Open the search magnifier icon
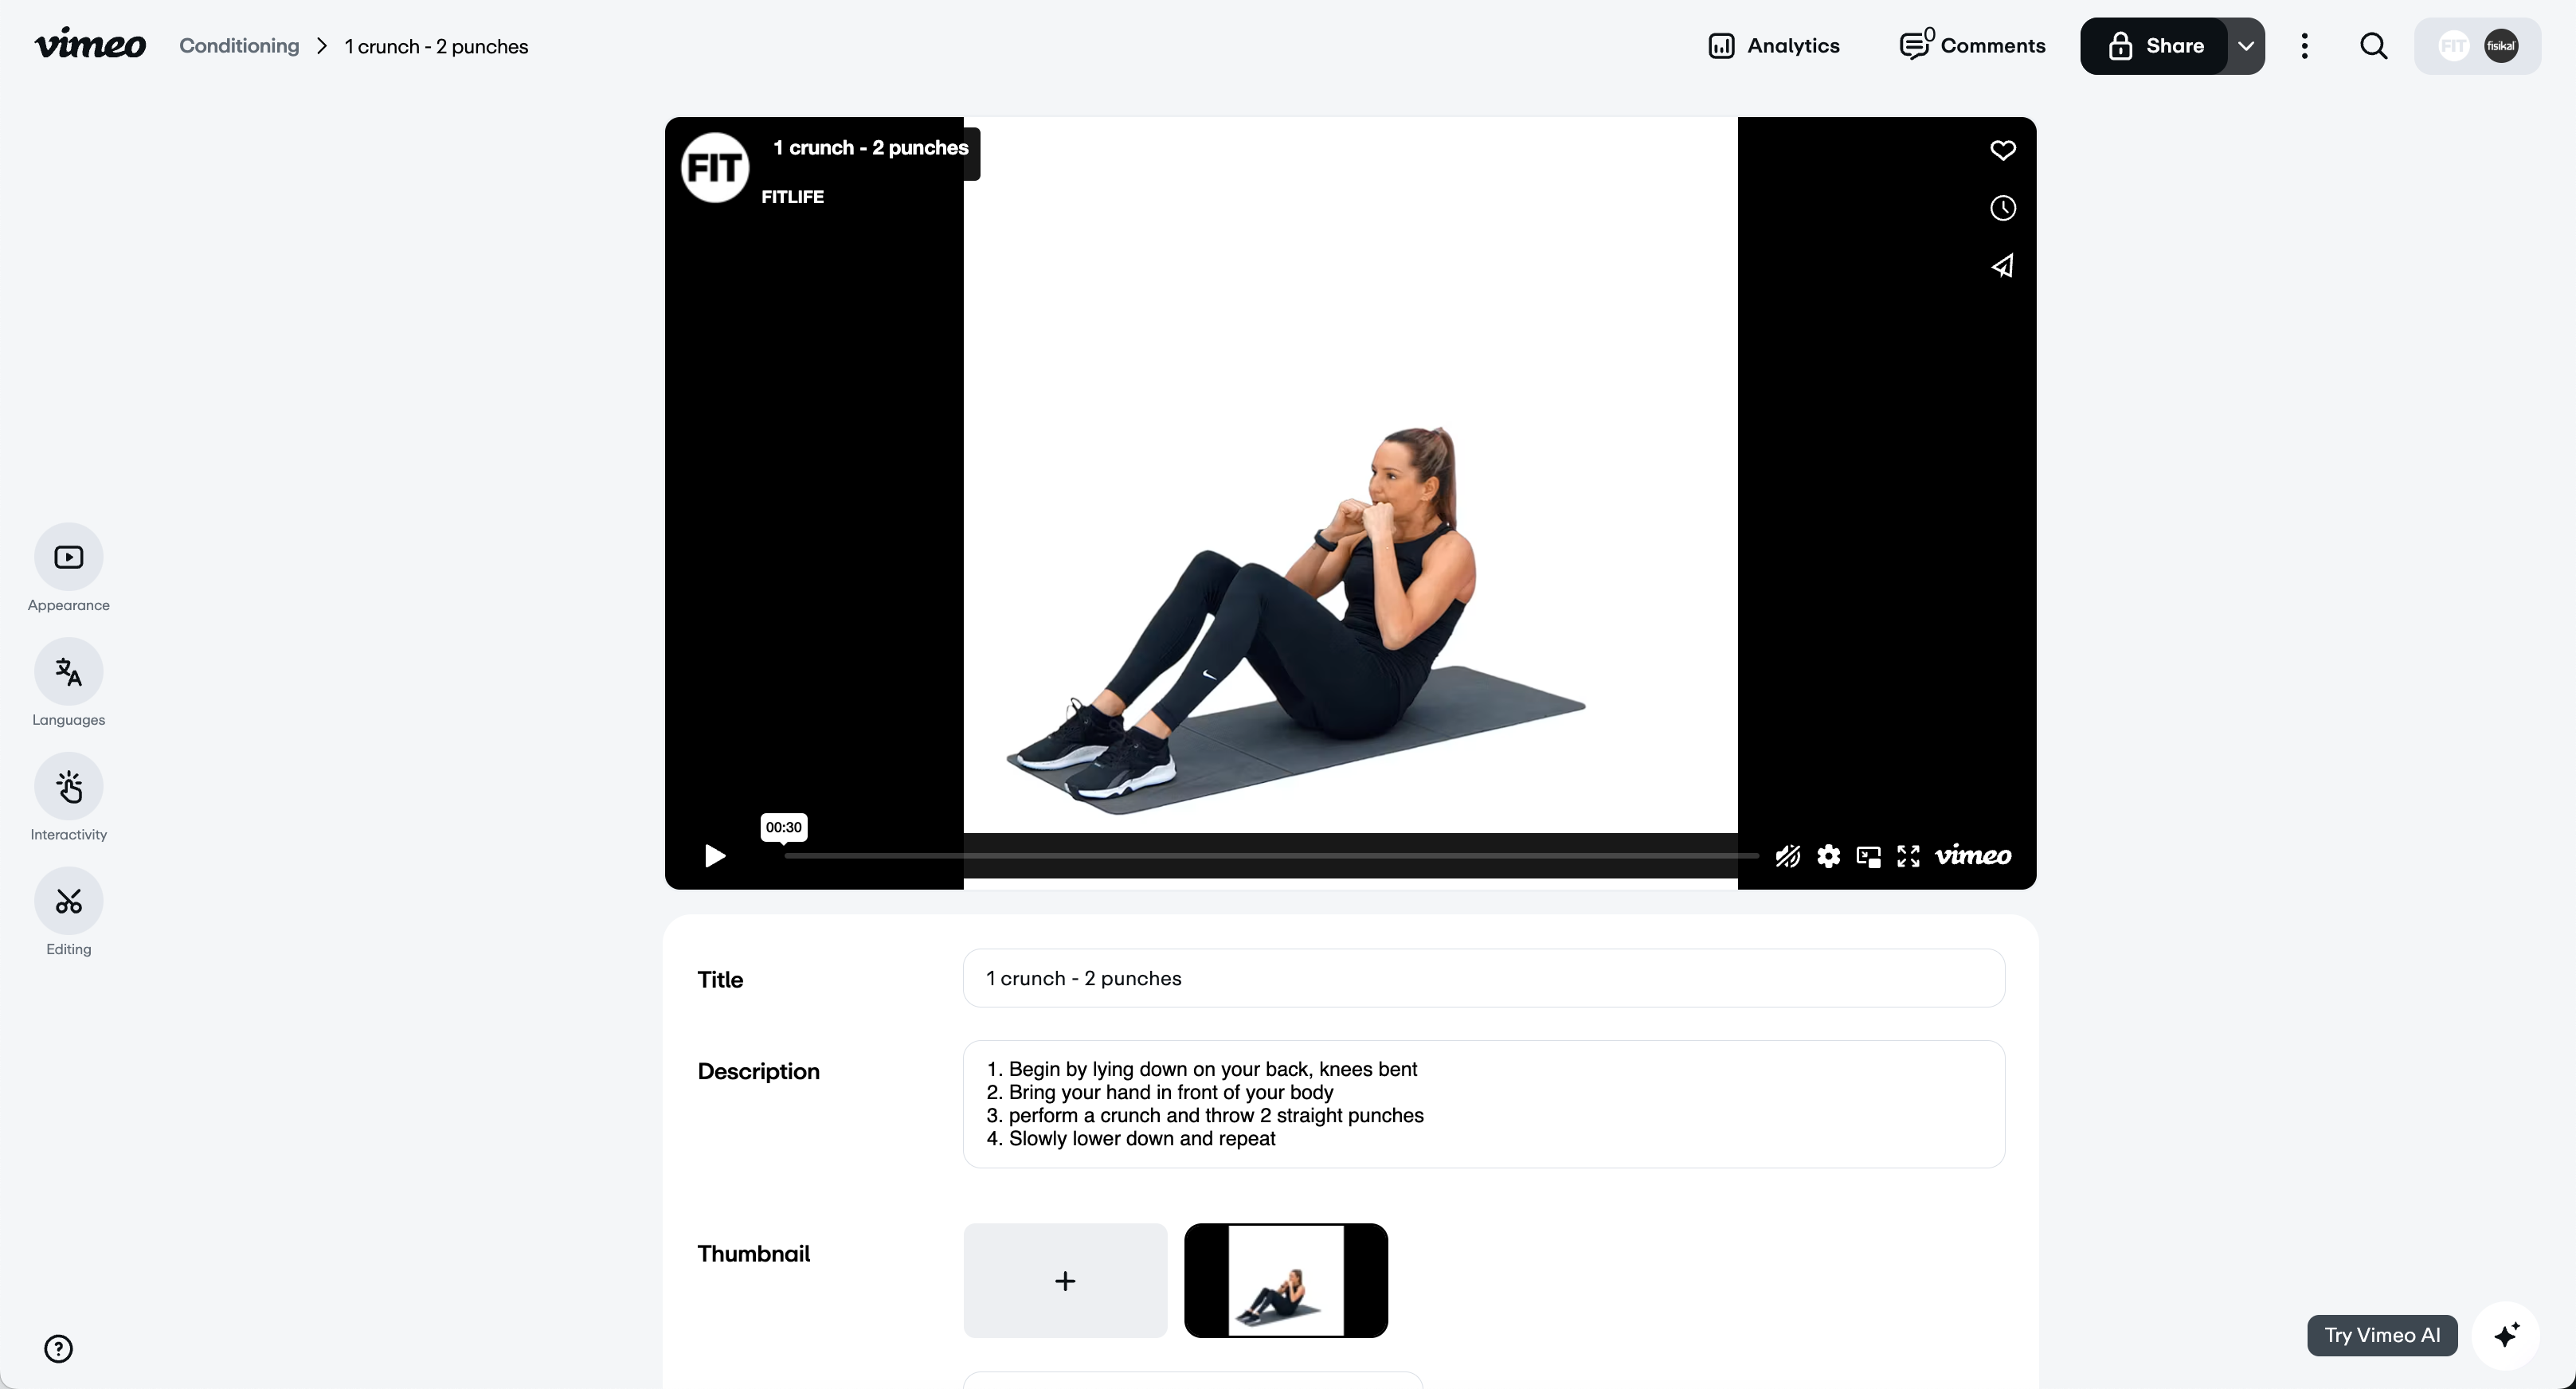This screenshot has height=1389, width=2576. click(2374, 46)
